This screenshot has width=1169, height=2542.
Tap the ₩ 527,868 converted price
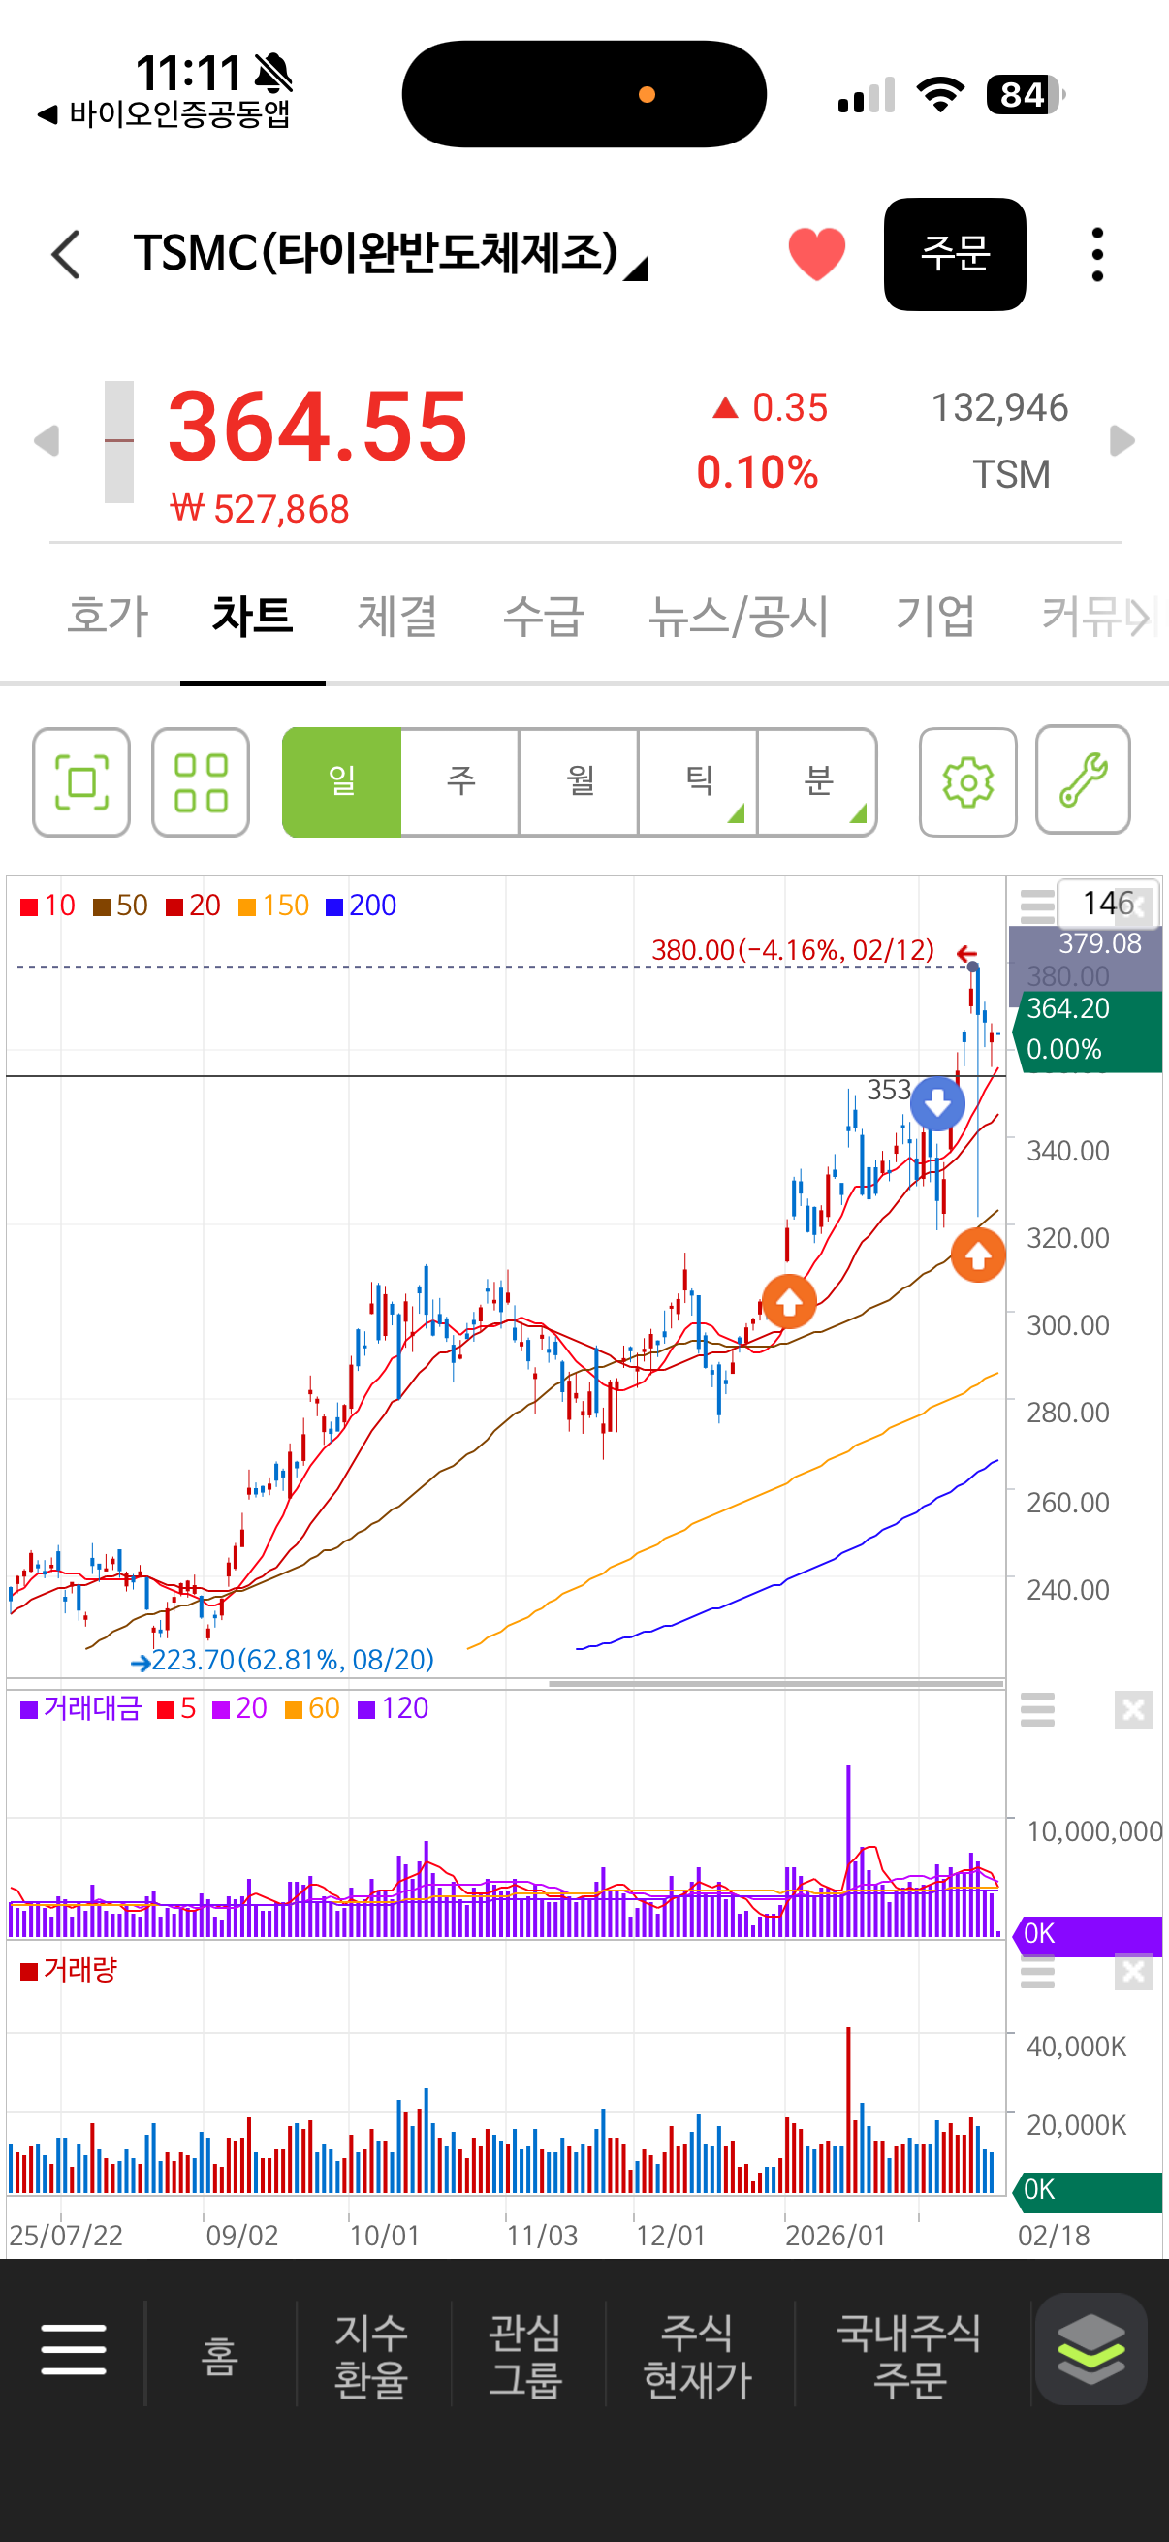tap(260, 509)
